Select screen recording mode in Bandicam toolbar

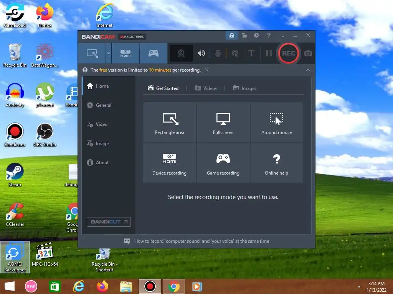pos(92,53)
